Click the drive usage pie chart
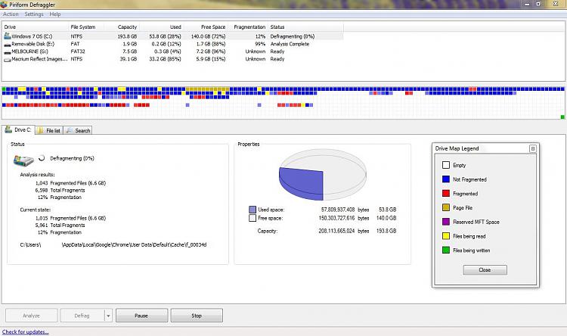Viewport: 567px width, 336px height. (x=323, y=175)
